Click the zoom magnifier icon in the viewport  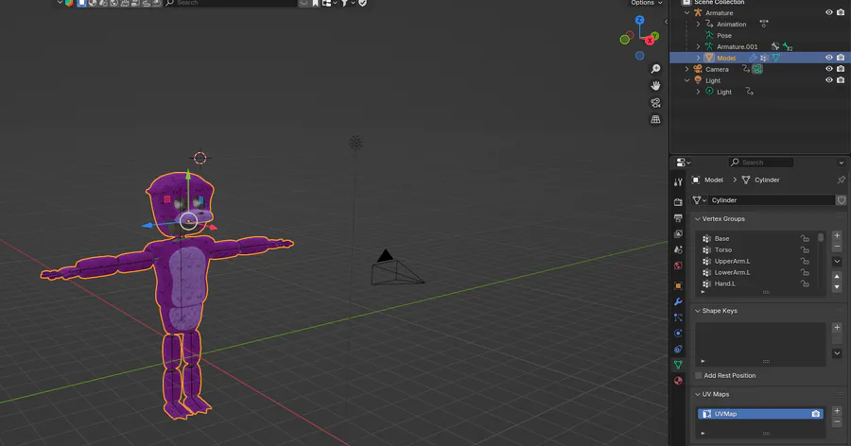655,69
